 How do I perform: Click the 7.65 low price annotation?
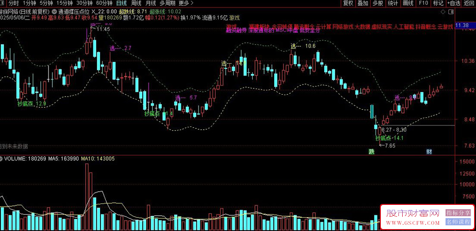(387, 145)
